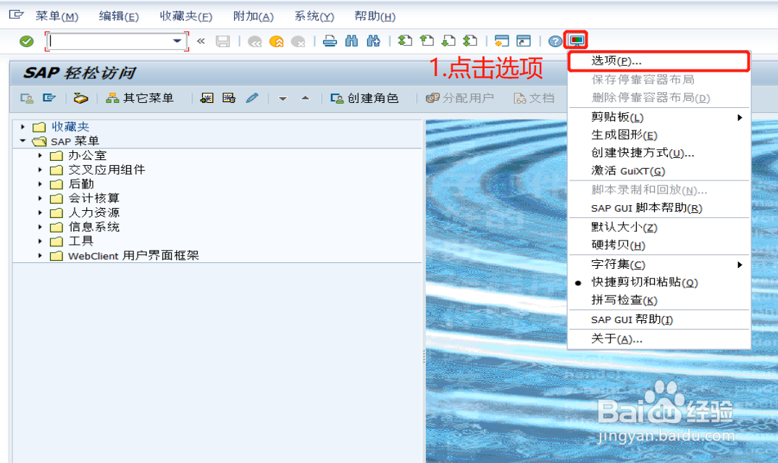Open the 系统(Y) menu

314,17
